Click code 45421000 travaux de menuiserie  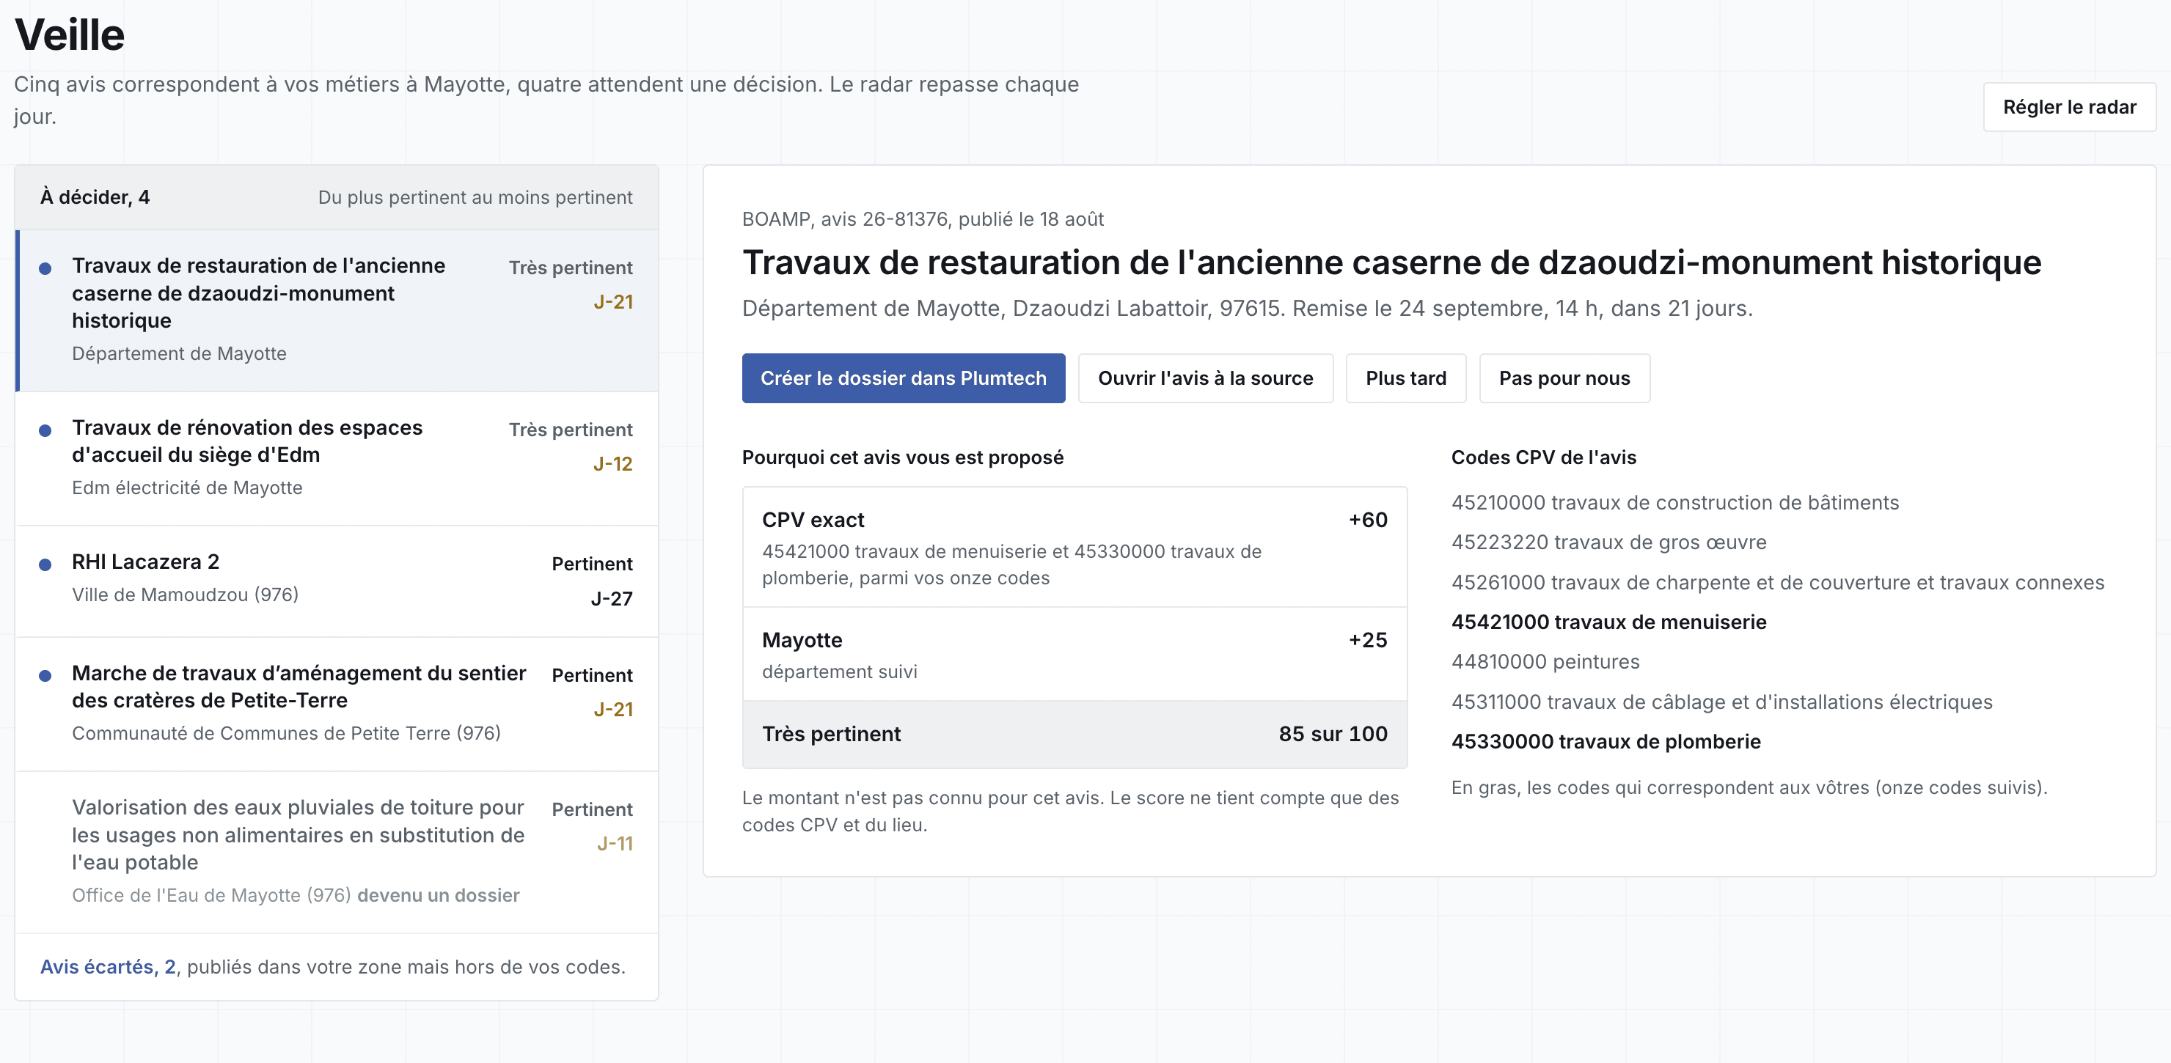point(1608,622)
